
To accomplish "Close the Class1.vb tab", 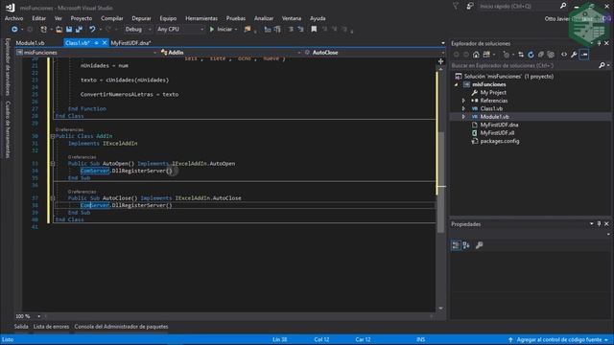I will click(x=105, y=43).
